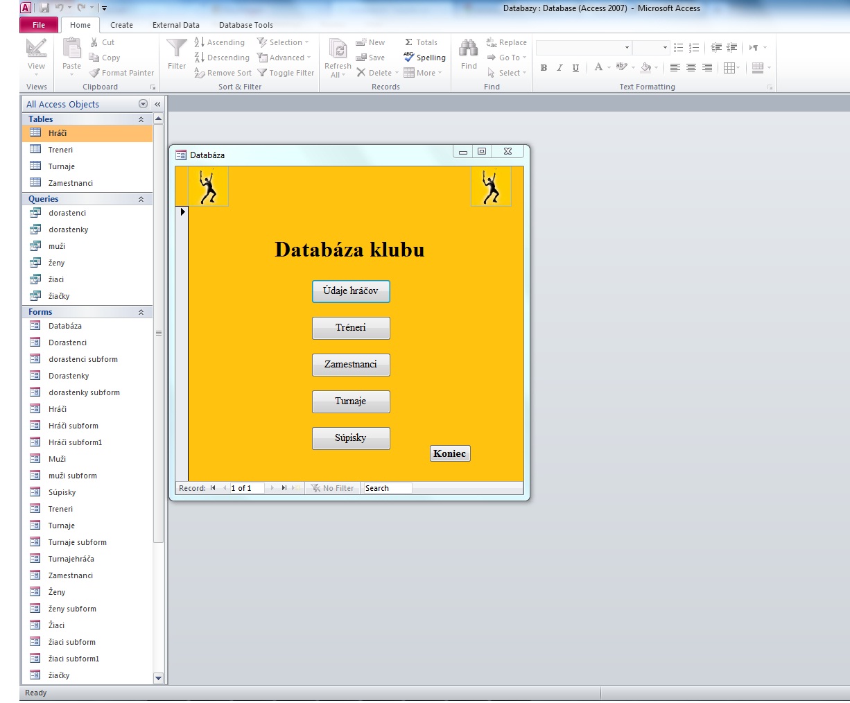Toggle bold text formatting

click(544, 68)
